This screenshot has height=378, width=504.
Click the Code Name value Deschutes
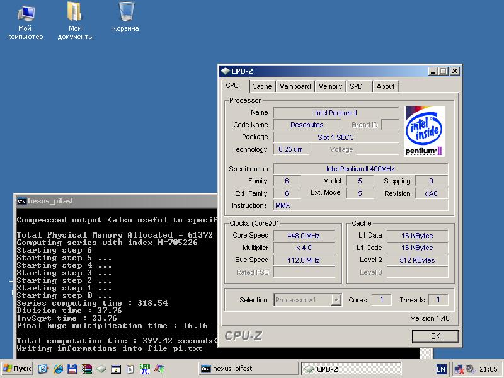pos(307,125)
